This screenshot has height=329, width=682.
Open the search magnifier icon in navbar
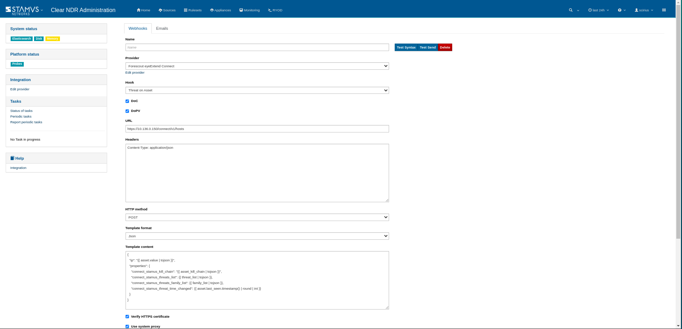click(x=571, y=10)
